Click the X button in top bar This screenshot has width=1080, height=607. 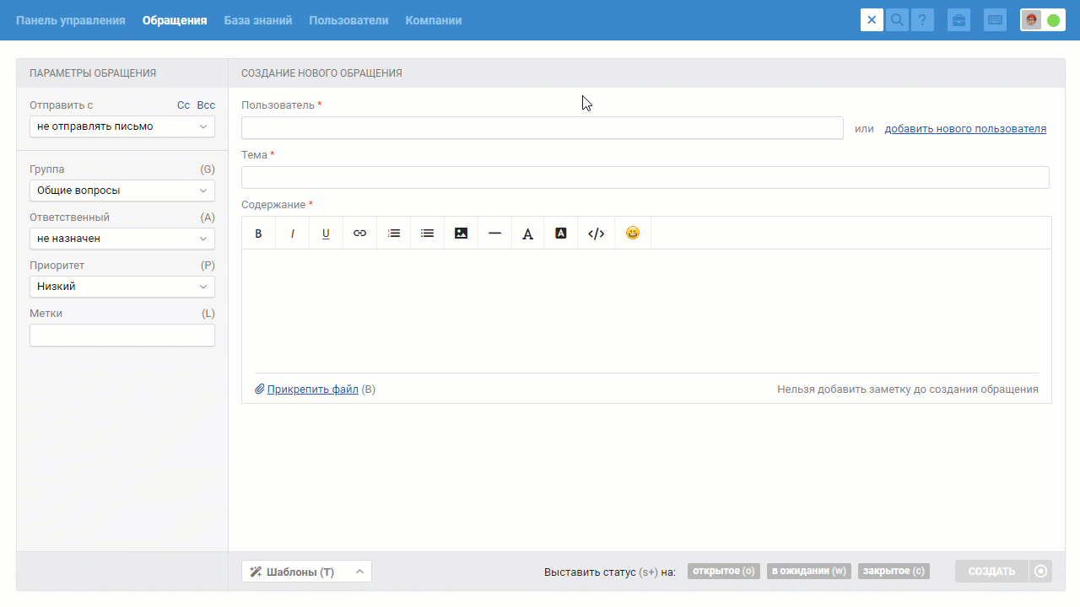click(872, 20)
